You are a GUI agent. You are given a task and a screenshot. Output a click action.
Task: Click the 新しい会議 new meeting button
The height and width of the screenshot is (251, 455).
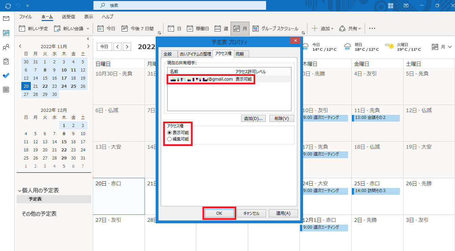coord(69,29)
